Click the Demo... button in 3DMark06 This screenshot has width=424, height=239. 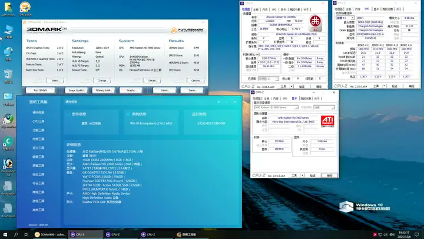(165, 90)
